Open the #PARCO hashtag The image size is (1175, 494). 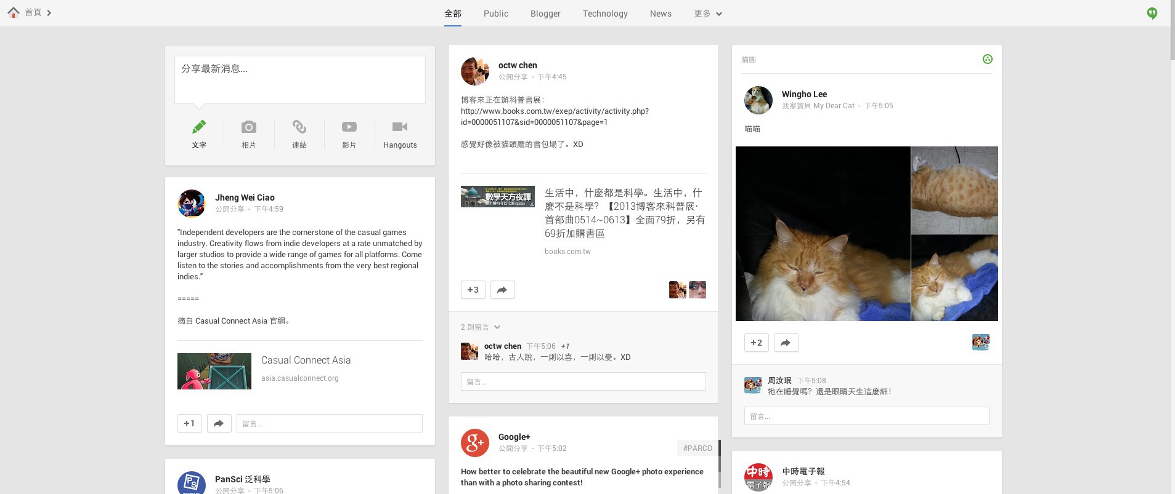click(697, 448)
